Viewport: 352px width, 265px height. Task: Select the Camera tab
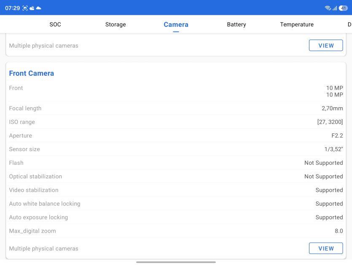coord(176,24)
